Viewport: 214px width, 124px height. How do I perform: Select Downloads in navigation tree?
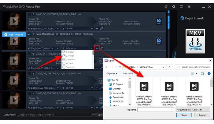(116, 97)
